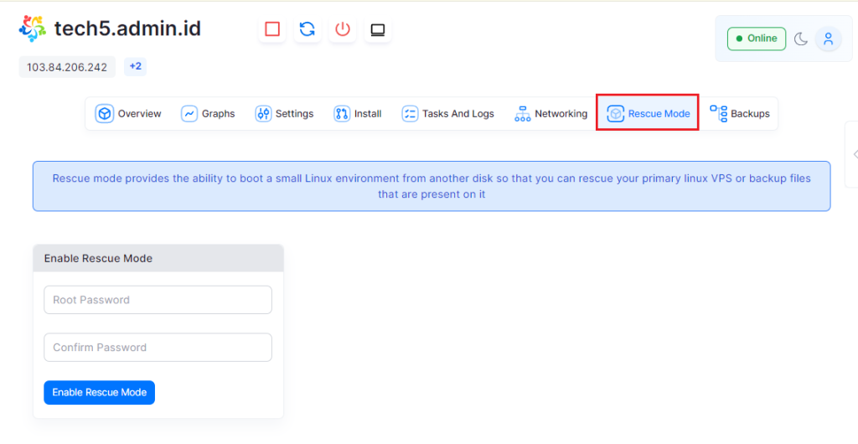Open the VNC console monitor icon
Viewport: 858px width, 444px height.
[x=378, y=29]
